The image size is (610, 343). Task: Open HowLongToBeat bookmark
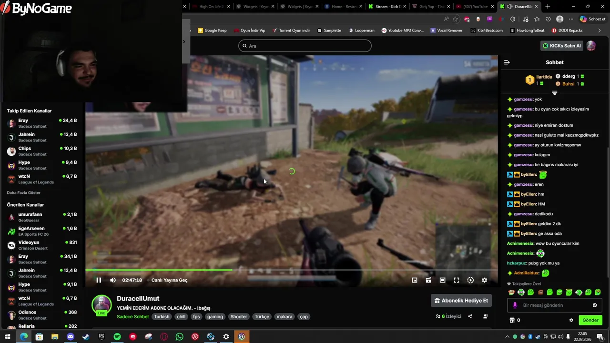pyautogui.click(x=527, y=30)
